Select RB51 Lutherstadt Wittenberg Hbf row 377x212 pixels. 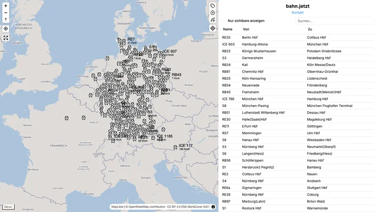click(x=297, y=113)
